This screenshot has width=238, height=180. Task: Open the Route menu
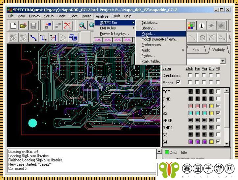pos(86,16)
